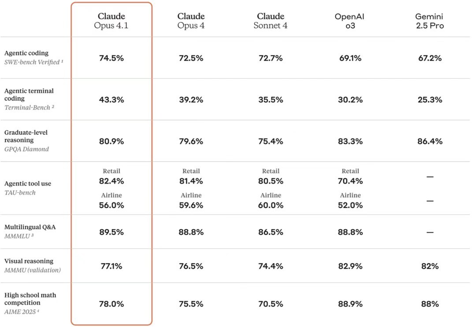Click the Agentic coding row label

[x=26, y=53]
